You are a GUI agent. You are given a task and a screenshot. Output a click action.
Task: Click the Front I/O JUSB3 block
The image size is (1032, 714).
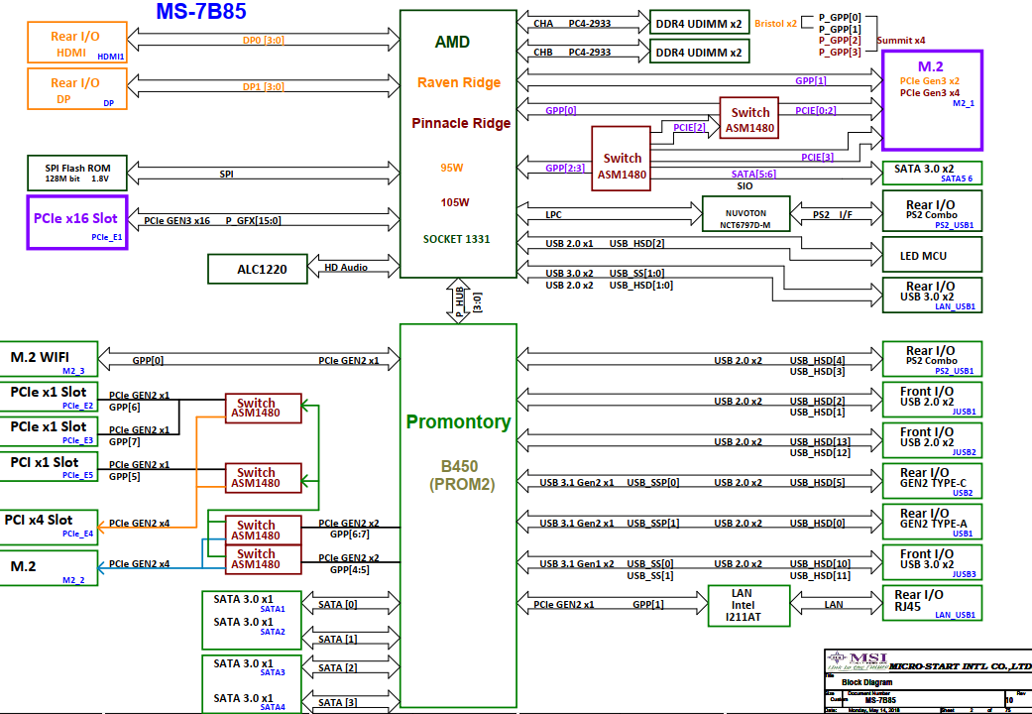pos(932,563)
